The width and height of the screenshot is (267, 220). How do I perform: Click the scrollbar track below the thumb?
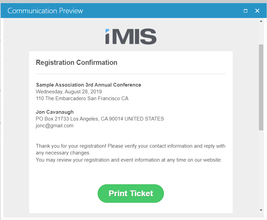[261, 169]
